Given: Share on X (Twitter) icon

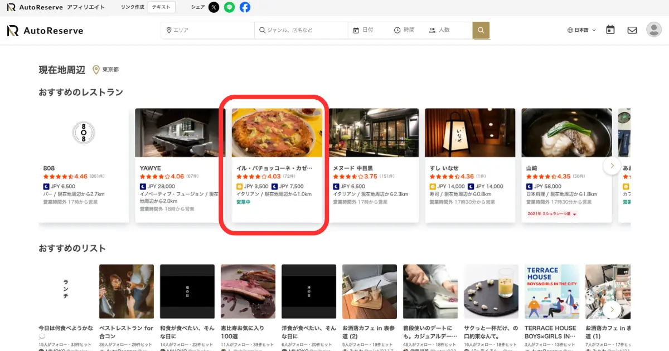Looking at the screenshot, I should point(214,7).
